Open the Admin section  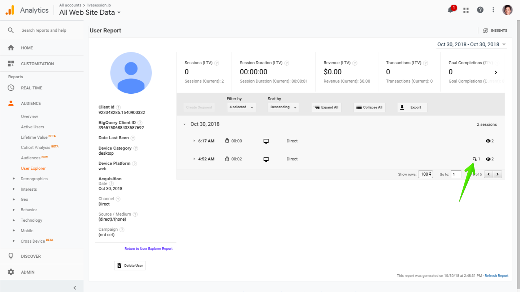point(27,272)
